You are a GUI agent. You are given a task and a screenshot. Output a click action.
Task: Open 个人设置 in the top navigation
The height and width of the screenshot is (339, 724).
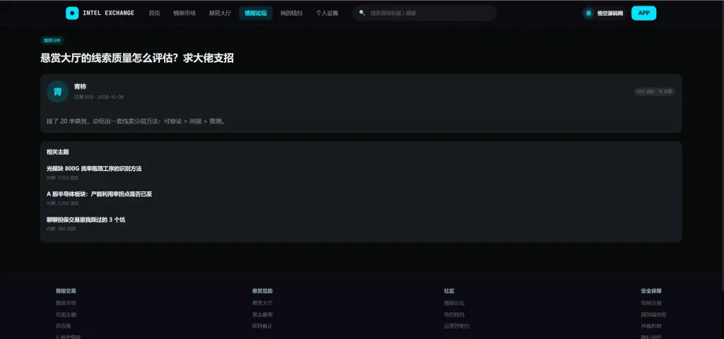327,13
